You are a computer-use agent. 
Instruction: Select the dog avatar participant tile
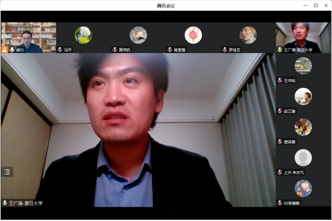(x=138, y=35)
